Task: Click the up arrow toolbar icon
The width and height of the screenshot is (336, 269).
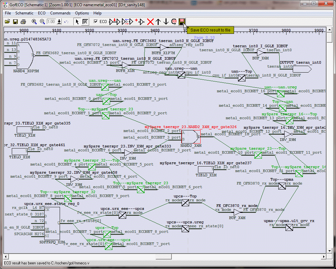Action: [x=158, y=22]
